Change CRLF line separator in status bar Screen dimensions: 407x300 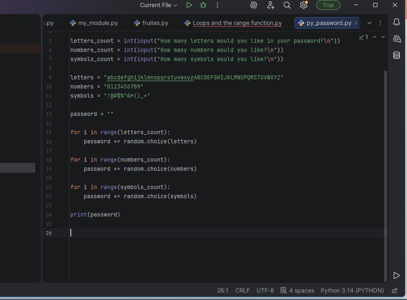(x=242, y=290)
